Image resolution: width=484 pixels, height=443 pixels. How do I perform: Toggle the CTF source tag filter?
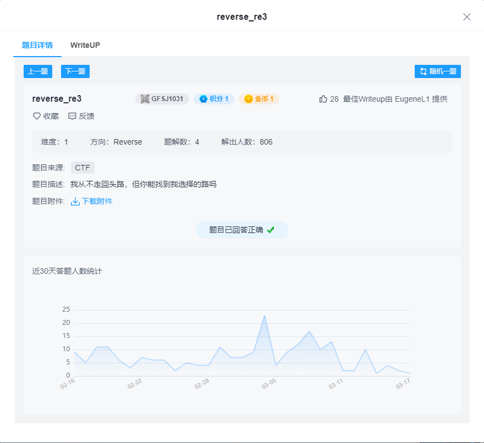point(82,168)
